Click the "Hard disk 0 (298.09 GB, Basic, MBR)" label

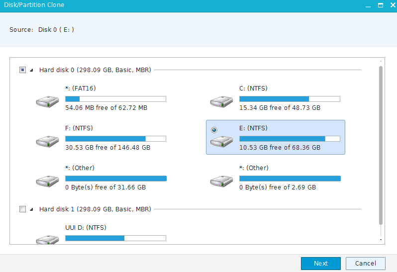pos(95,70)
